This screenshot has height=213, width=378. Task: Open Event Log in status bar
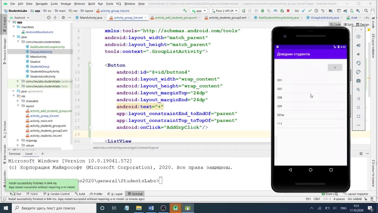pyautogui.click(x=330, y=194)
